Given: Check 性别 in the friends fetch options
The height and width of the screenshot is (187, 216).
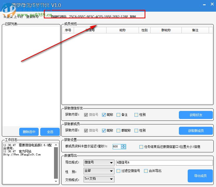Looking at the screenshot, I should click(136, 115).
